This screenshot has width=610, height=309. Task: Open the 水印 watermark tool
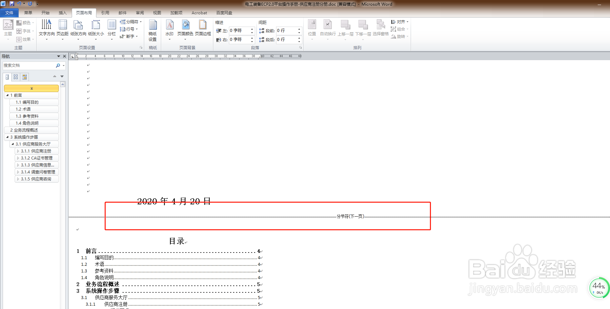coord(169,30)
